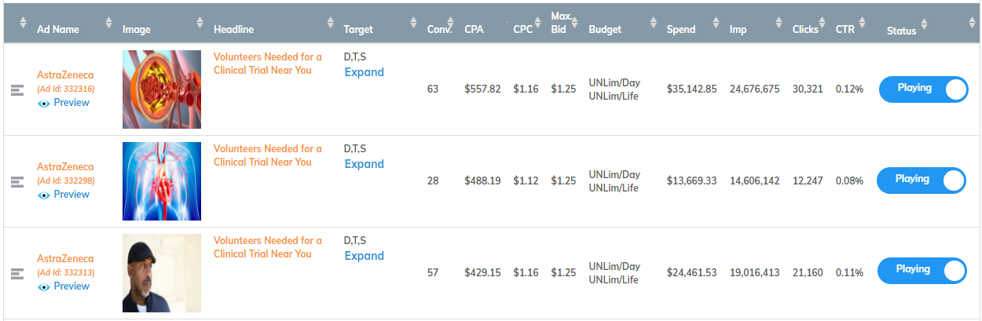Sort by Ad Name using the arrow icon
Screen dimensions: 982x321
[108, 23]
